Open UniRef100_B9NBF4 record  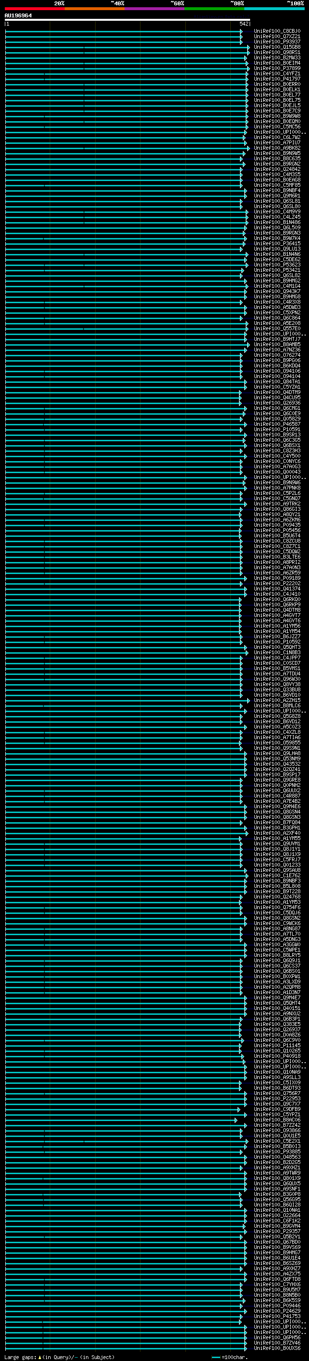coord(277,190)
